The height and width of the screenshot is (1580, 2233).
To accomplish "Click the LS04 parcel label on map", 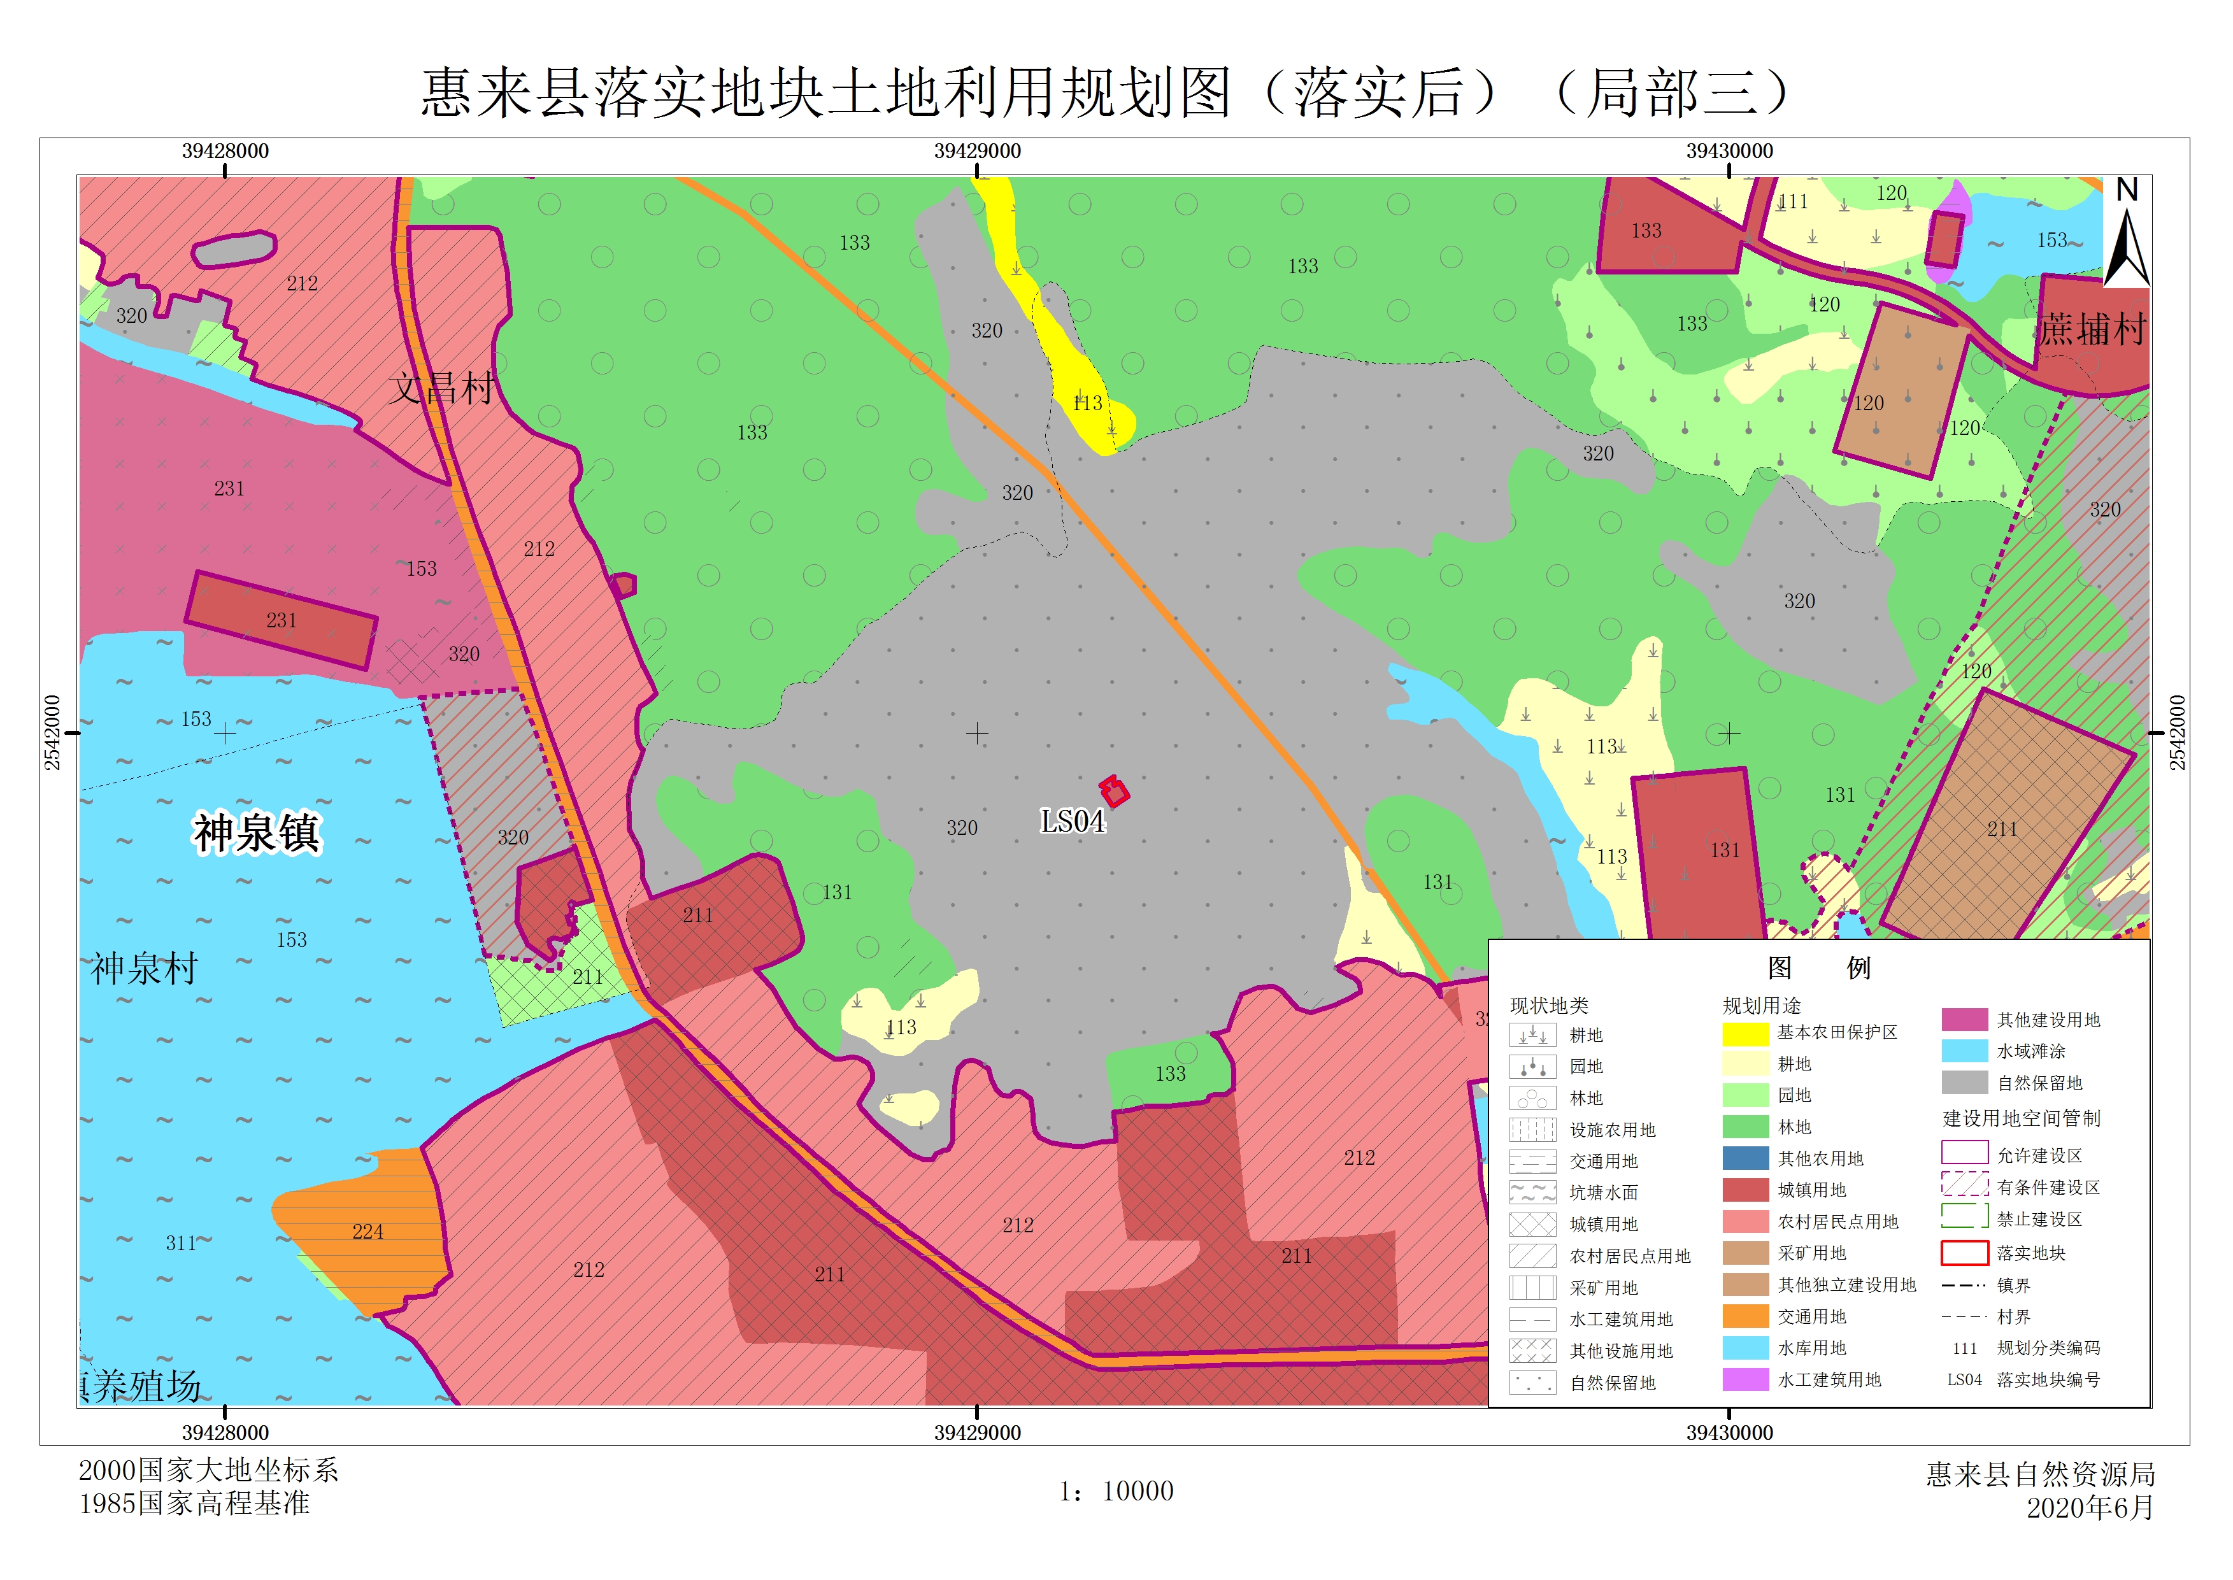I will (x=1072, y=822).
